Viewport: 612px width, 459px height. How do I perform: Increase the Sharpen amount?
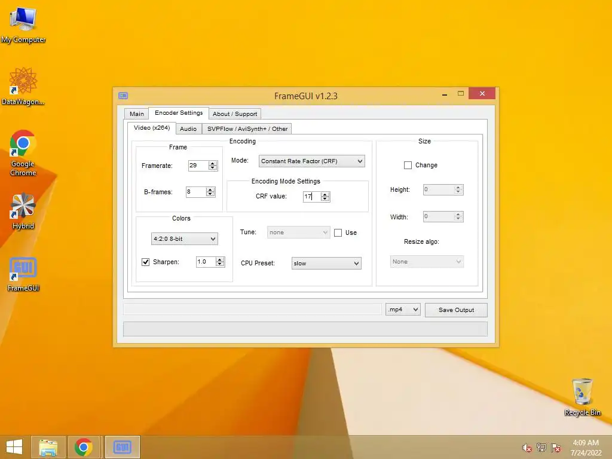(x=220, y=259)
